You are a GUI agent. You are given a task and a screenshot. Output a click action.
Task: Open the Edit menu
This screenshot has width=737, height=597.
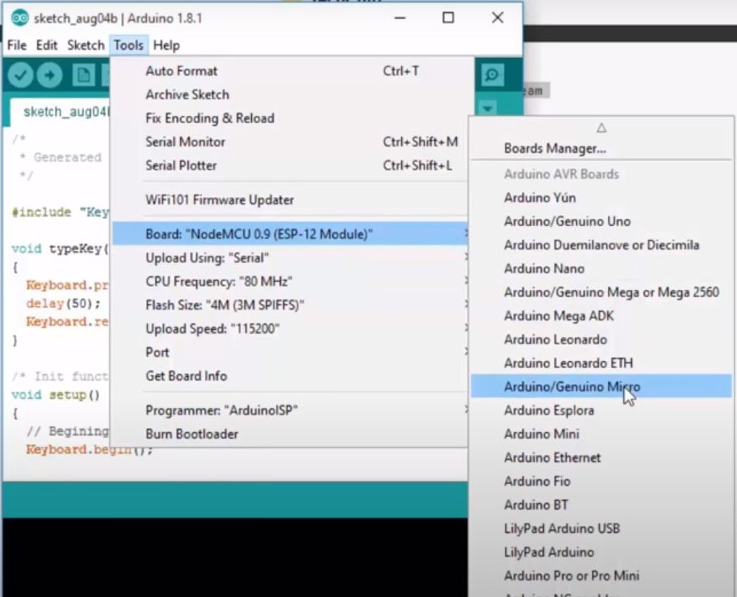tap(47, 45)
